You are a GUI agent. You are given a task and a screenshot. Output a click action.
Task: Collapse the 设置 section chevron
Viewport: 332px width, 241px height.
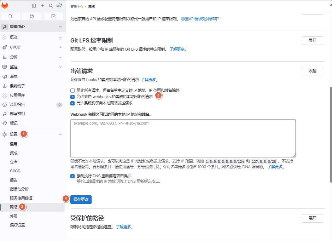tap(60, 134)
